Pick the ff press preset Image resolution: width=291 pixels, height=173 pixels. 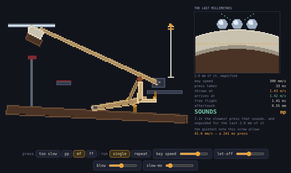tap(91, 154)
